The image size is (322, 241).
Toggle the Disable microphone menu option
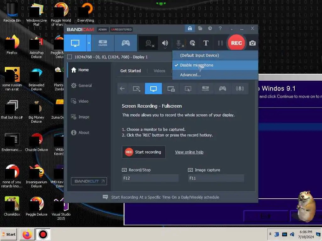[x=215, y=65]
